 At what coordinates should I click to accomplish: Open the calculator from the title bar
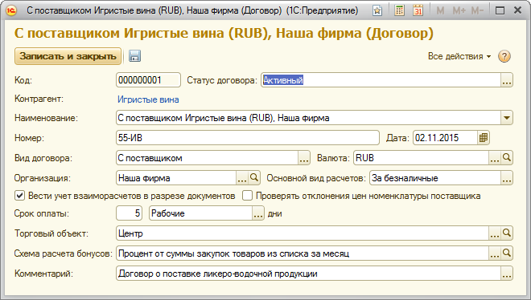400,10
